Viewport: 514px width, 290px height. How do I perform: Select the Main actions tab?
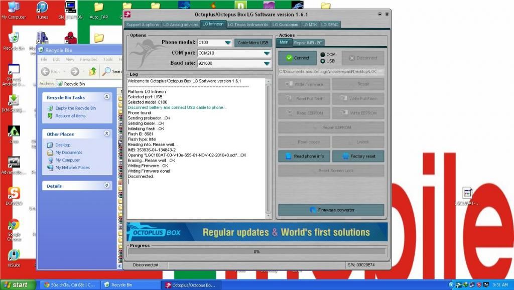tap(284, 42)
